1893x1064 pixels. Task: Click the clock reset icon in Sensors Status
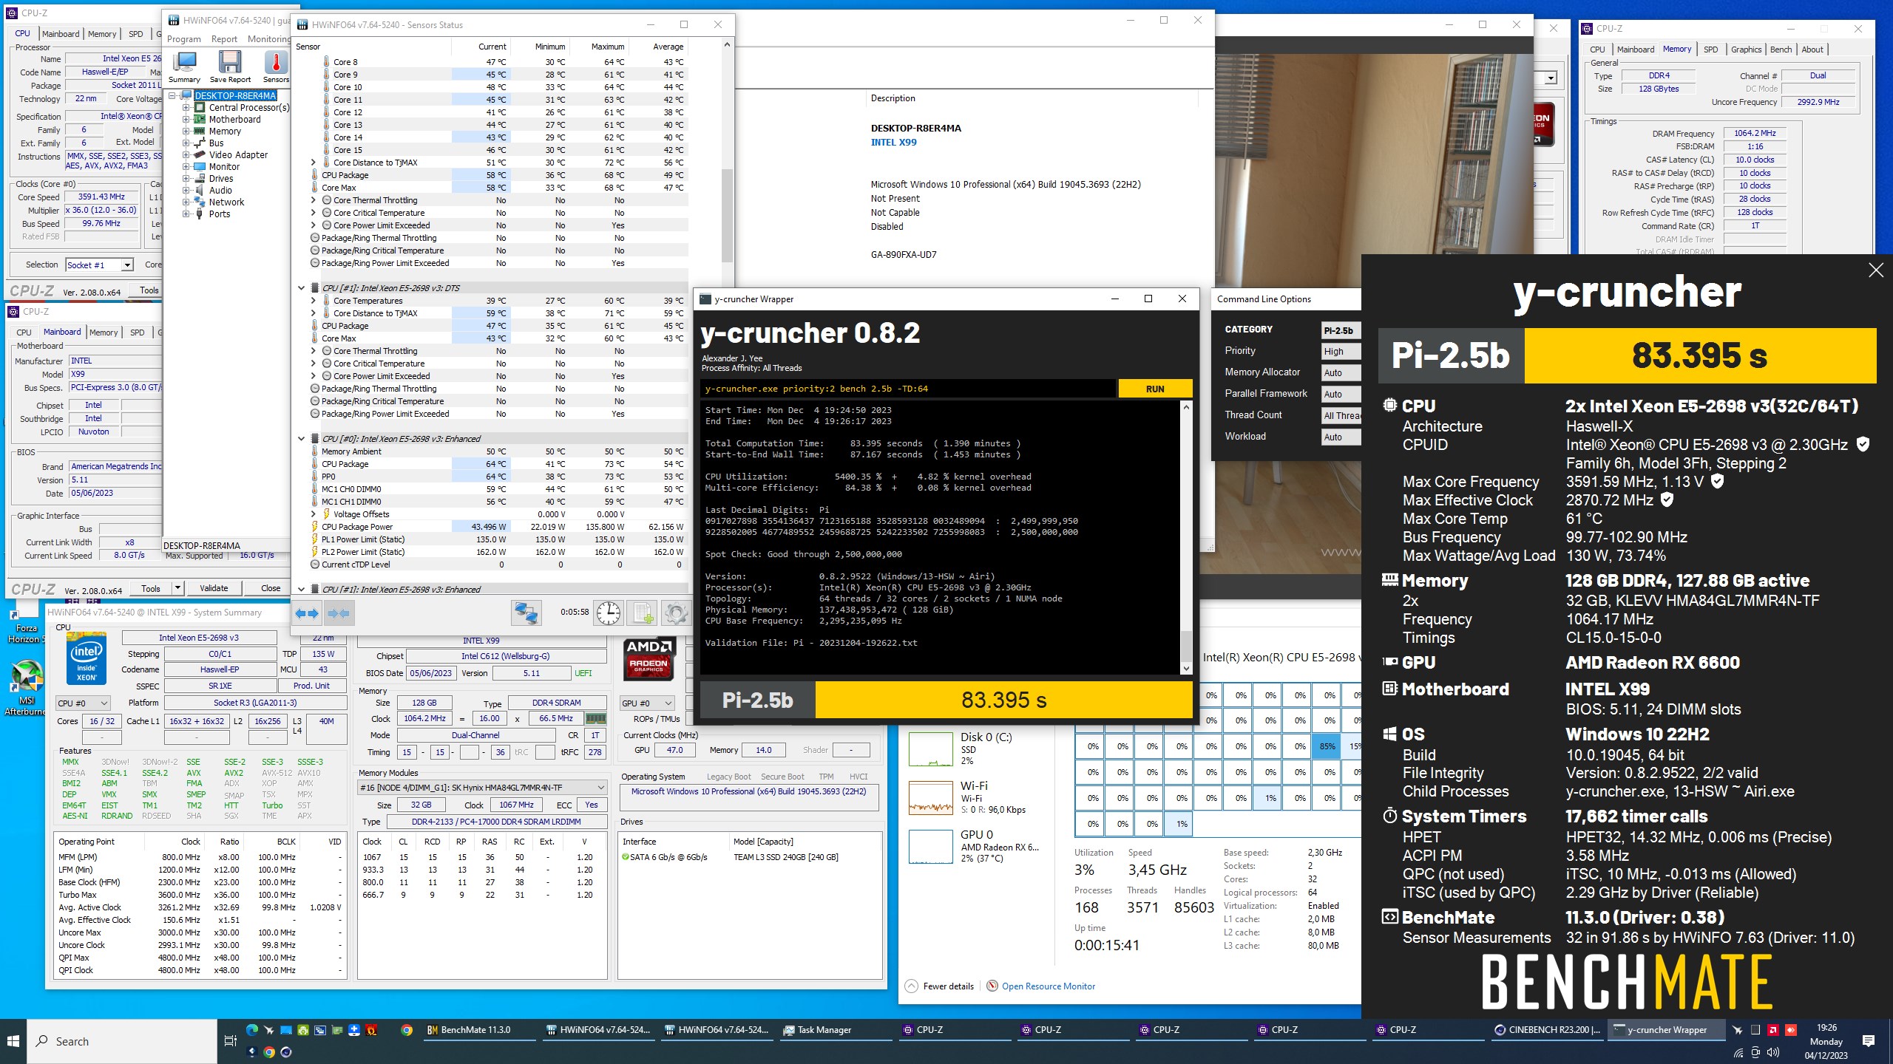609,613
